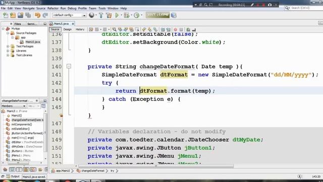Viewport: 323px width, 182px height.
Task: Open the Navigate menu
Action: [x=28, y=9]
